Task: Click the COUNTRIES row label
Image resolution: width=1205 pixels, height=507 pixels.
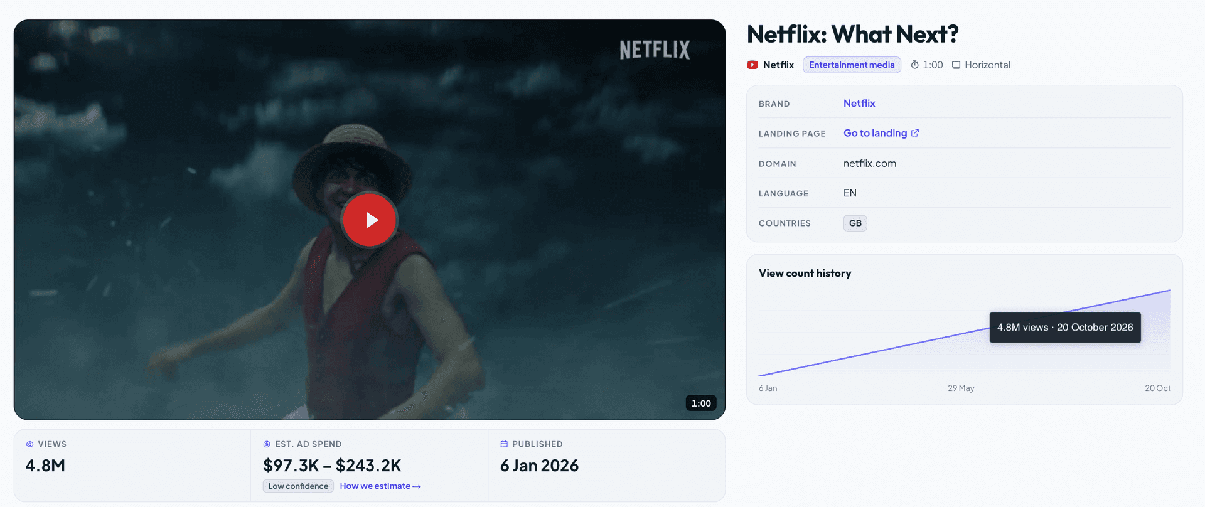Action: click(x=785, y=223)
